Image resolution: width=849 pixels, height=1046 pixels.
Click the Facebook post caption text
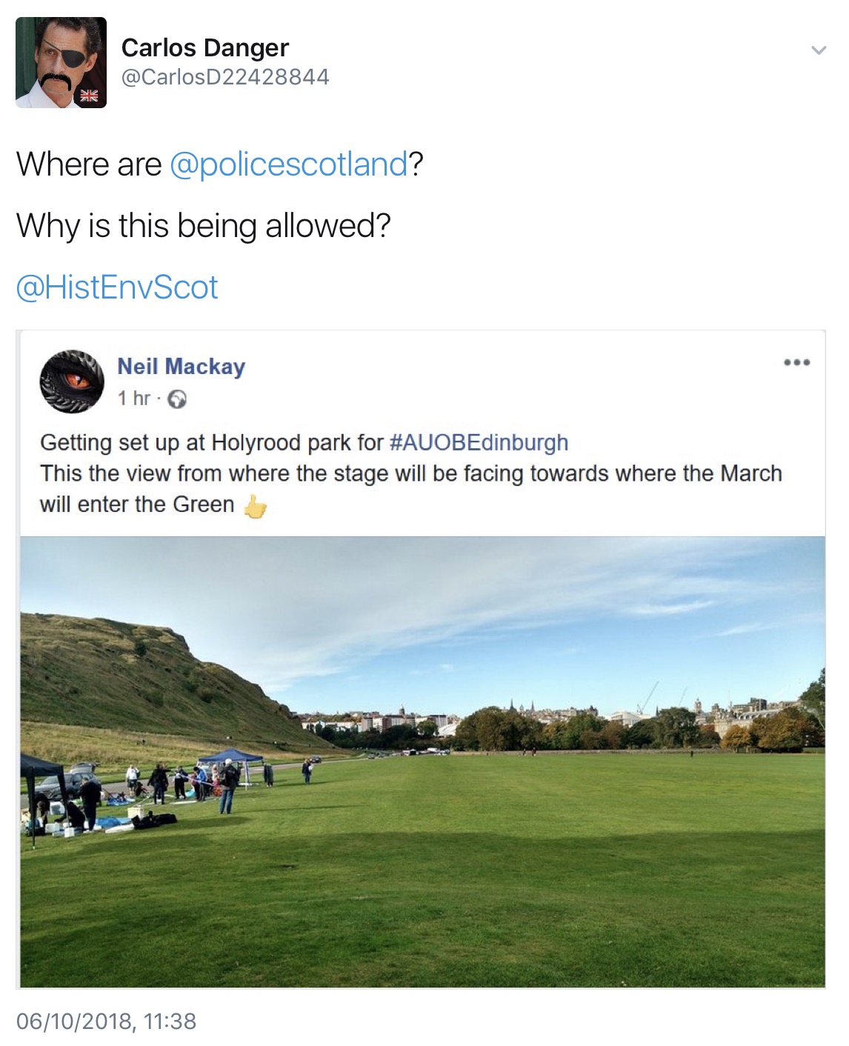click(x=411, y=473)
